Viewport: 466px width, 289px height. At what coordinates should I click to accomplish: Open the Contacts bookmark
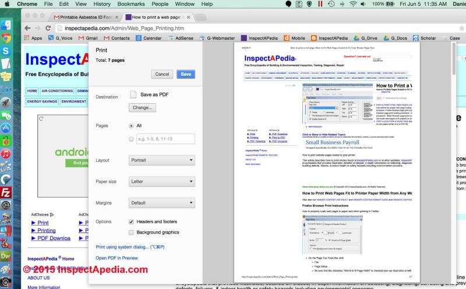click(x=117, y=38)
